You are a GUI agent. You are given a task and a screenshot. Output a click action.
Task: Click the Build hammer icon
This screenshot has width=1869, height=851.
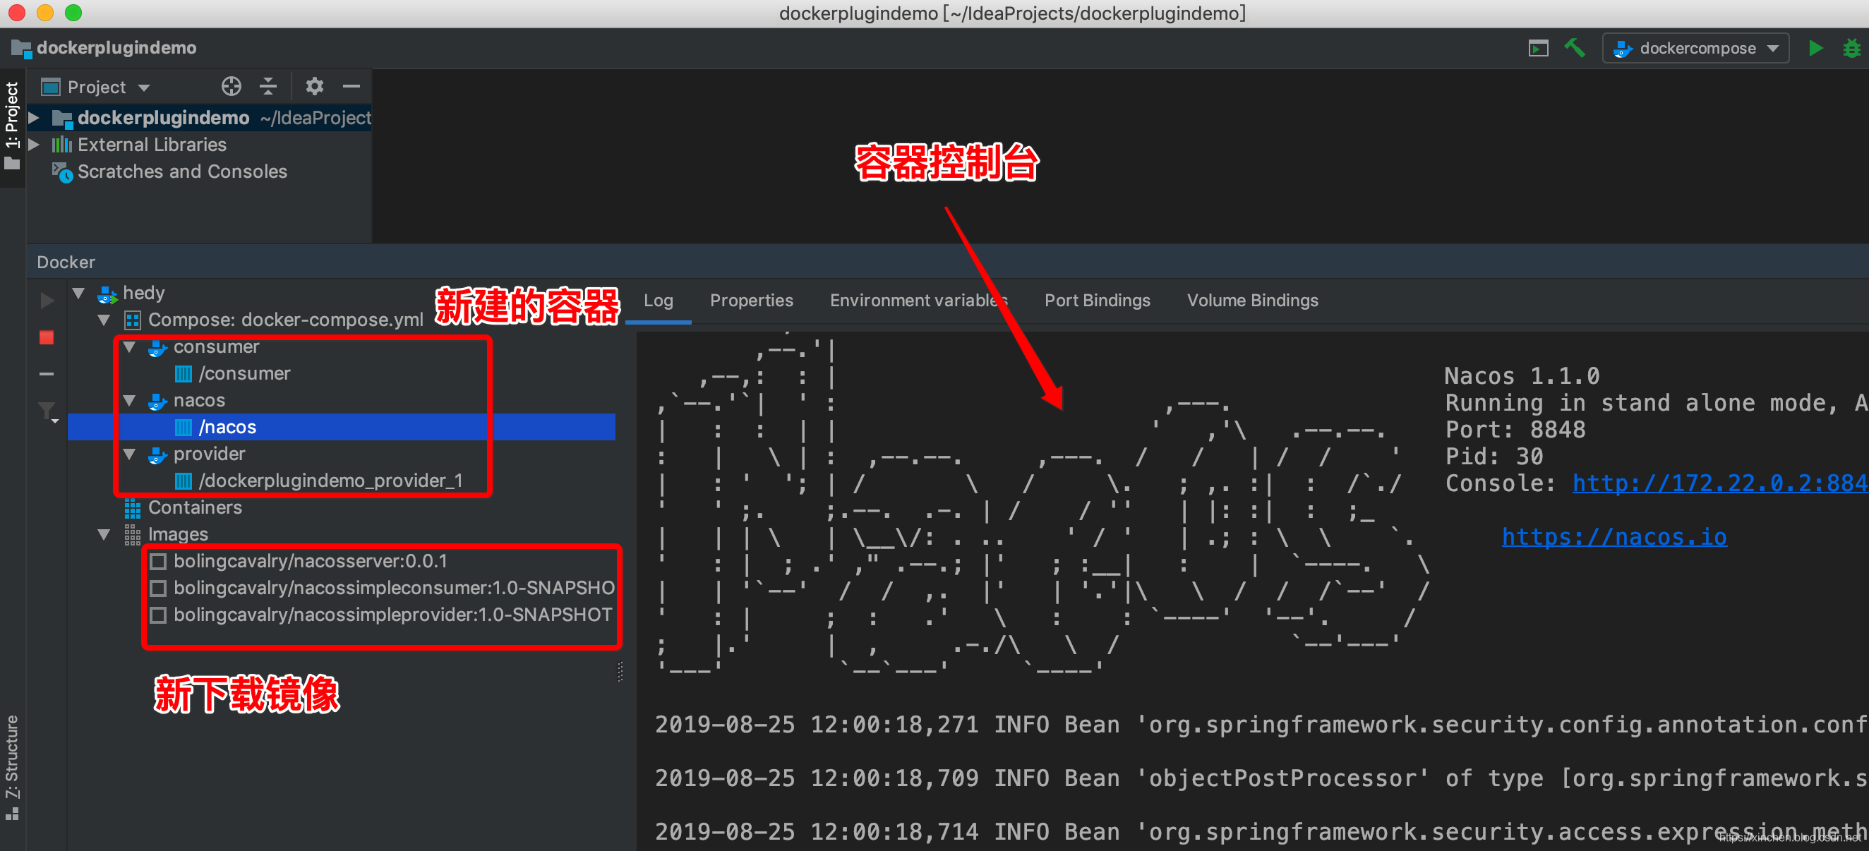click(x=1575, y=49)
